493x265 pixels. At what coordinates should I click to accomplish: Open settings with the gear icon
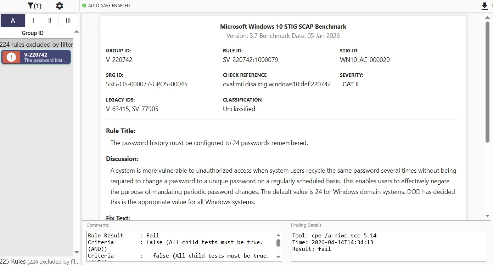click(60, 6)
